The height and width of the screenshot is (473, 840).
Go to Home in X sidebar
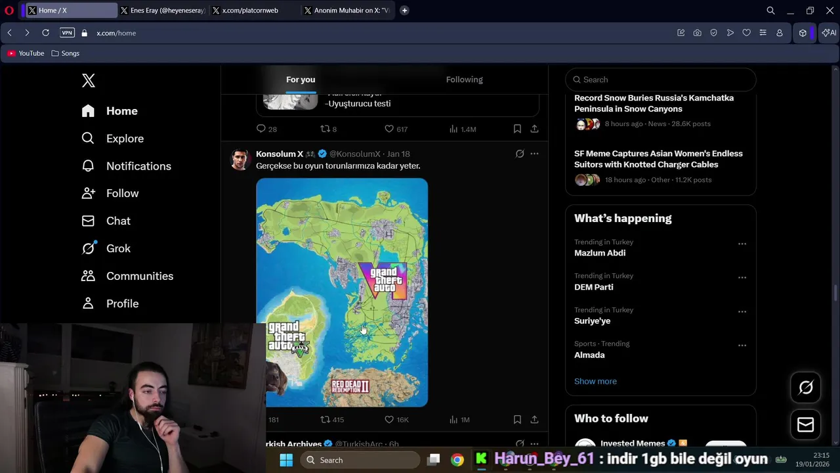coord(110,111)
